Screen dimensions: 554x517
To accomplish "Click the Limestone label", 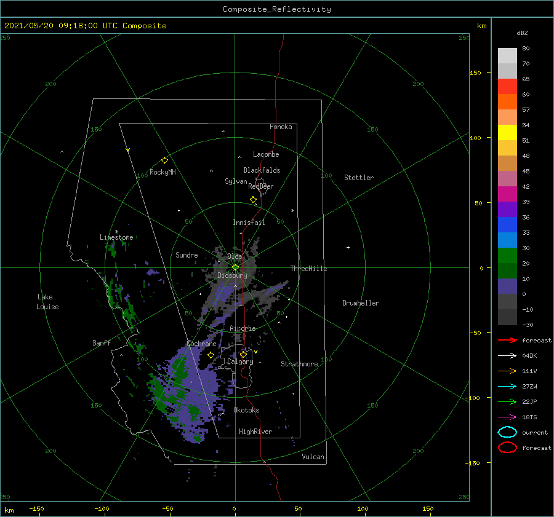I will click(116, 237).
